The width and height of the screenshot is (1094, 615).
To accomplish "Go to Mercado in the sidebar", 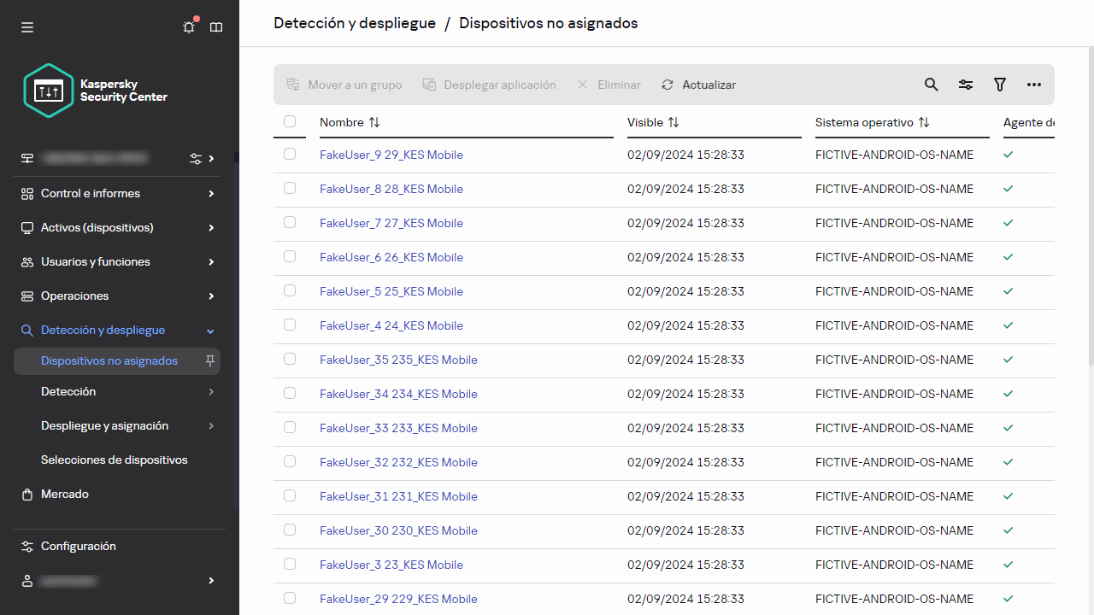I will [x=64, y=495].
